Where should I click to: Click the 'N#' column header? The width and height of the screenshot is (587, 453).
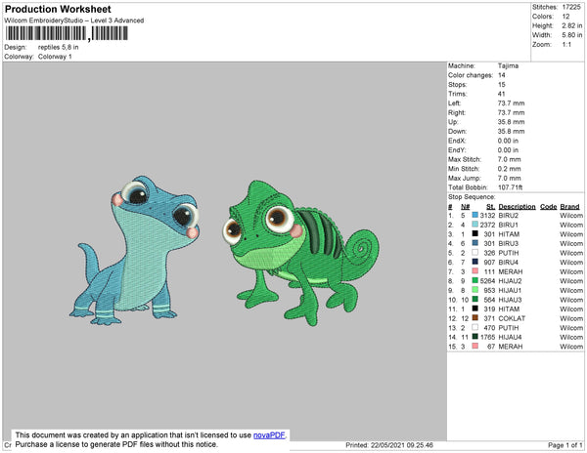(466, 207)
